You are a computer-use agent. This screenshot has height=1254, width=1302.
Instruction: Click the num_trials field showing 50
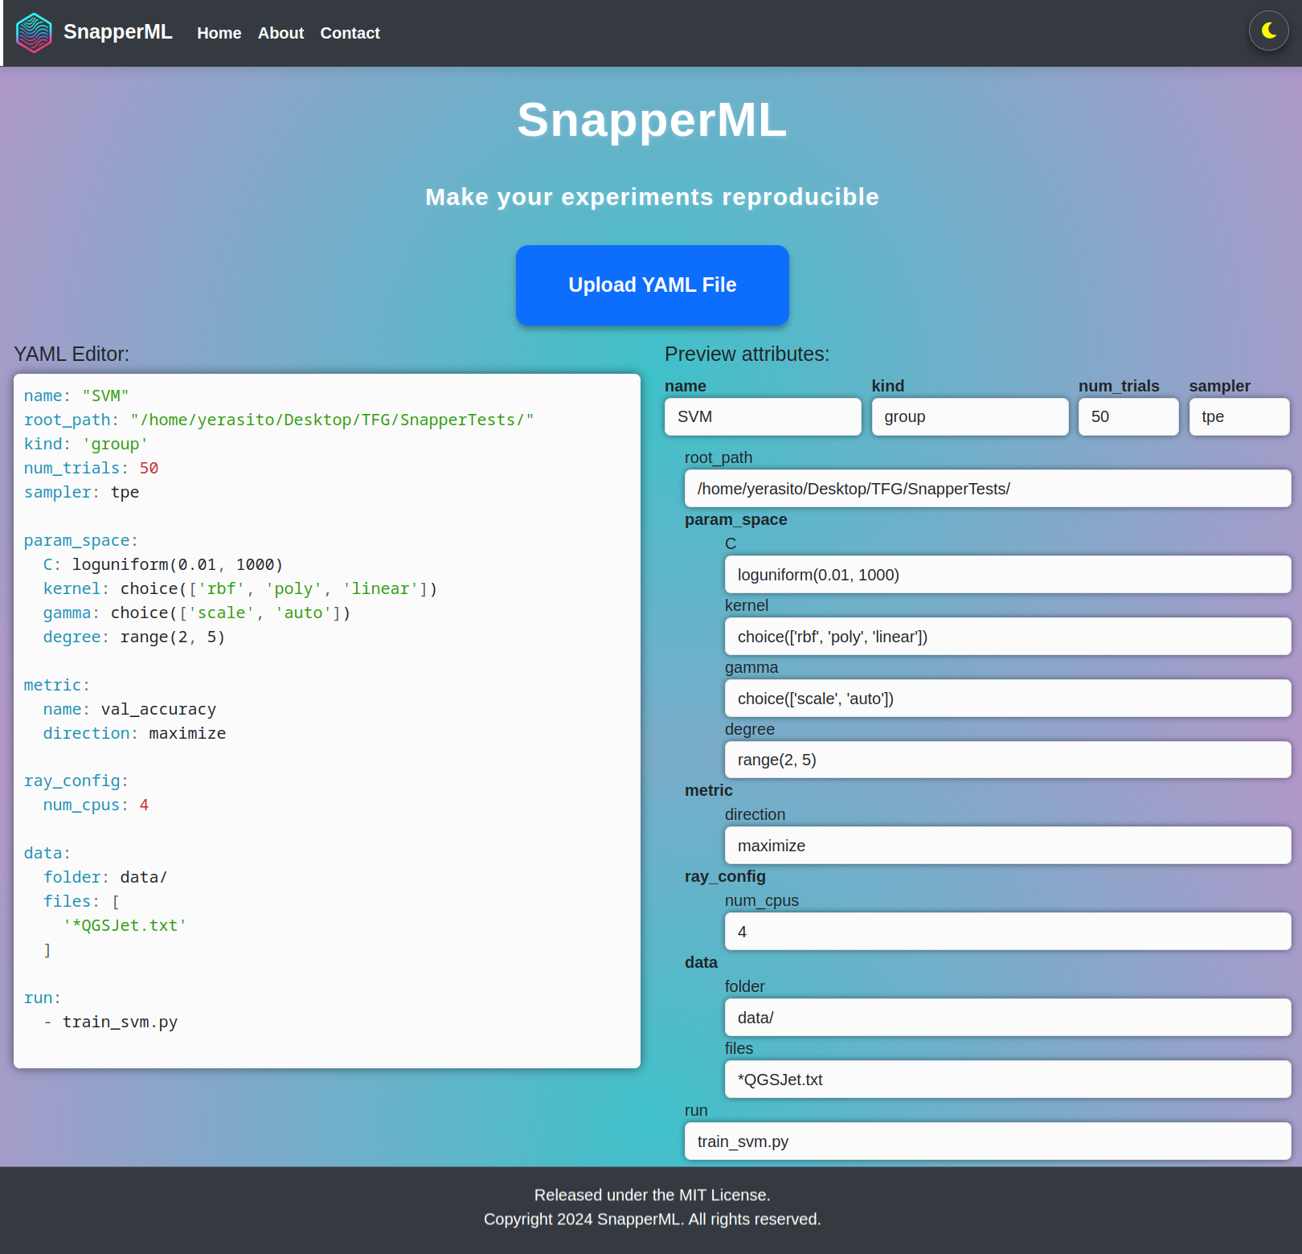tap(1128, 416)
